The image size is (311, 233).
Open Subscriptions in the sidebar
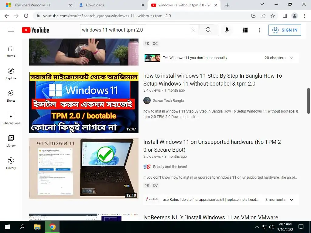pos(11,119)
